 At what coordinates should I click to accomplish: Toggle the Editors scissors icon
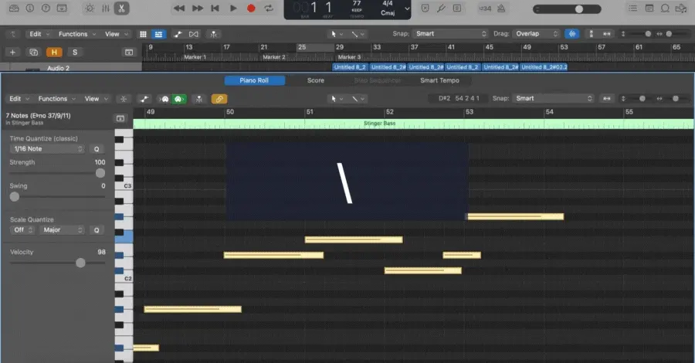pyautogui.click(x=121, y=8)
